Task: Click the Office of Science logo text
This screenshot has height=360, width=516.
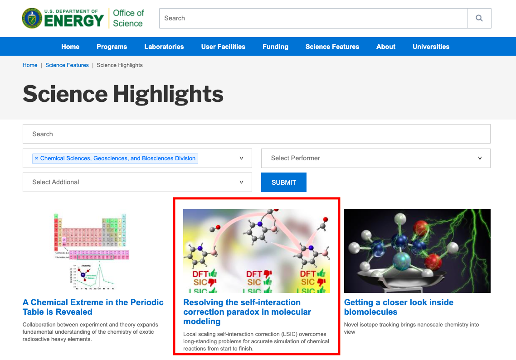Action: pyautogui.click(x=128, y=18)
